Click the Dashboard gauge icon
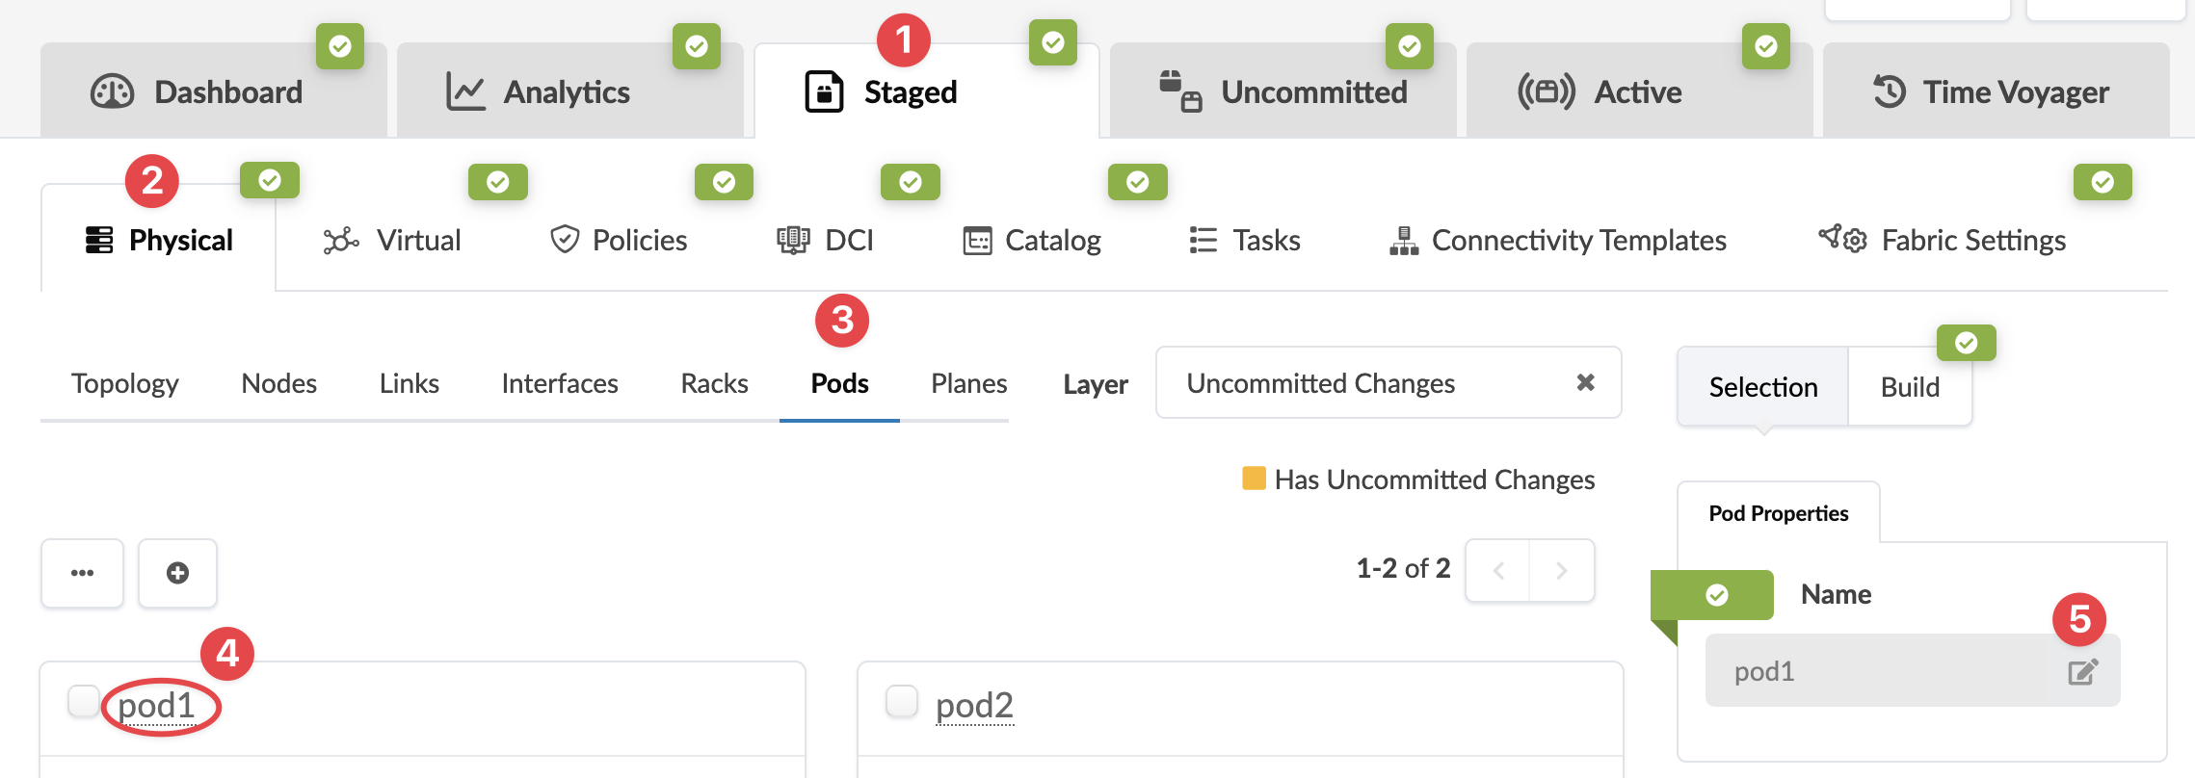This screenshot has width=2195, height=778. click(112, 92)
